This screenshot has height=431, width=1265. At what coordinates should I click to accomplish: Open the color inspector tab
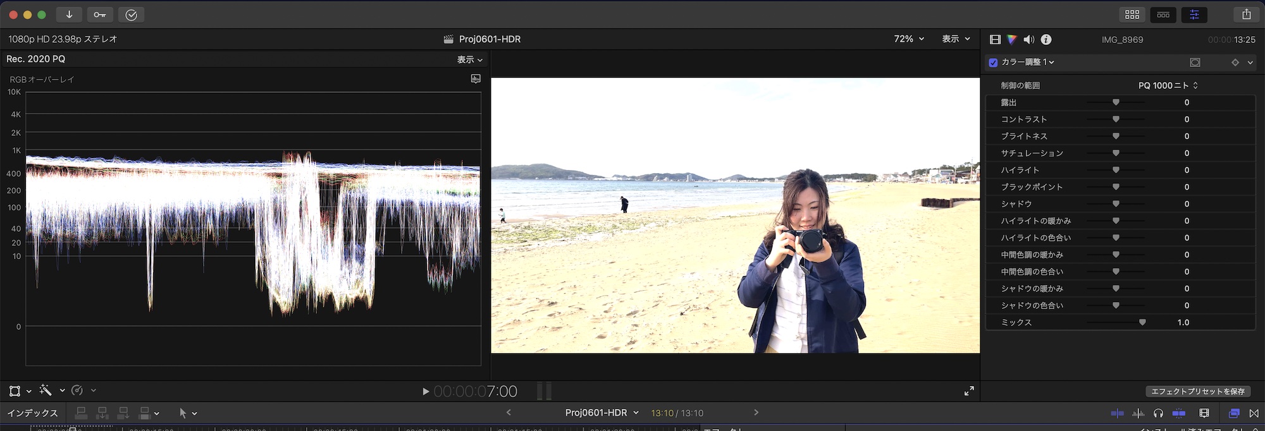coord(1012,40)
